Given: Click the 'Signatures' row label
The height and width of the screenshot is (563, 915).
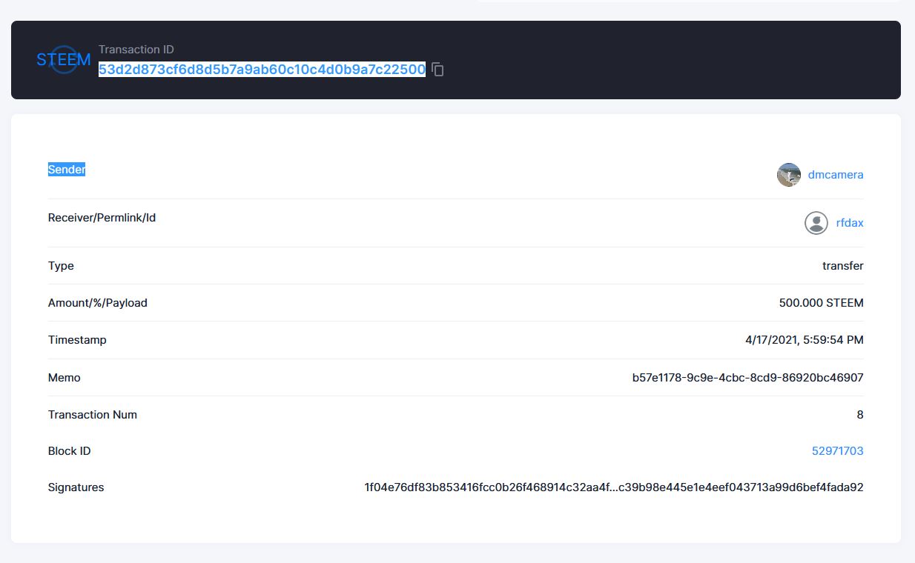Looking at the screenshot, I should 76,487.
